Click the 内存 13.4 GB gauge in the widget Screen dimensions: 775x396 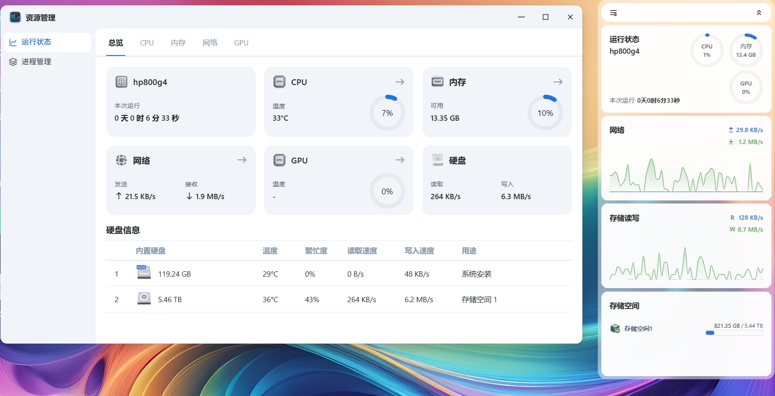(x=745, y=51)
